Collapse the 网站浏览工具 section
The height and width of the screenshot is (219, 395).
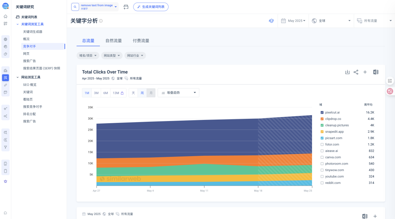point(18,77)
